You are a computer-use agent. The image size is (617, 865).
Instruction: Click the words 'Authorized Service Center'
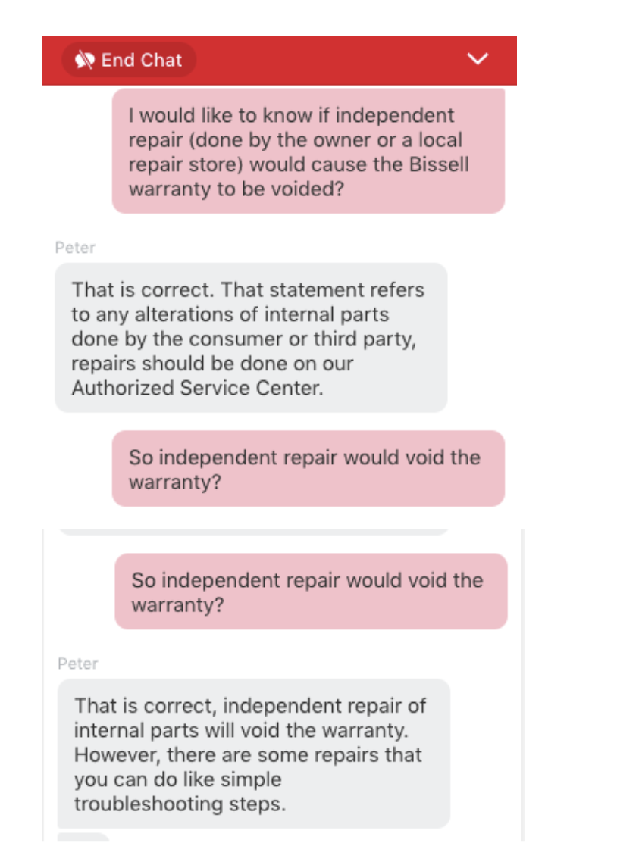pos(196,389)
